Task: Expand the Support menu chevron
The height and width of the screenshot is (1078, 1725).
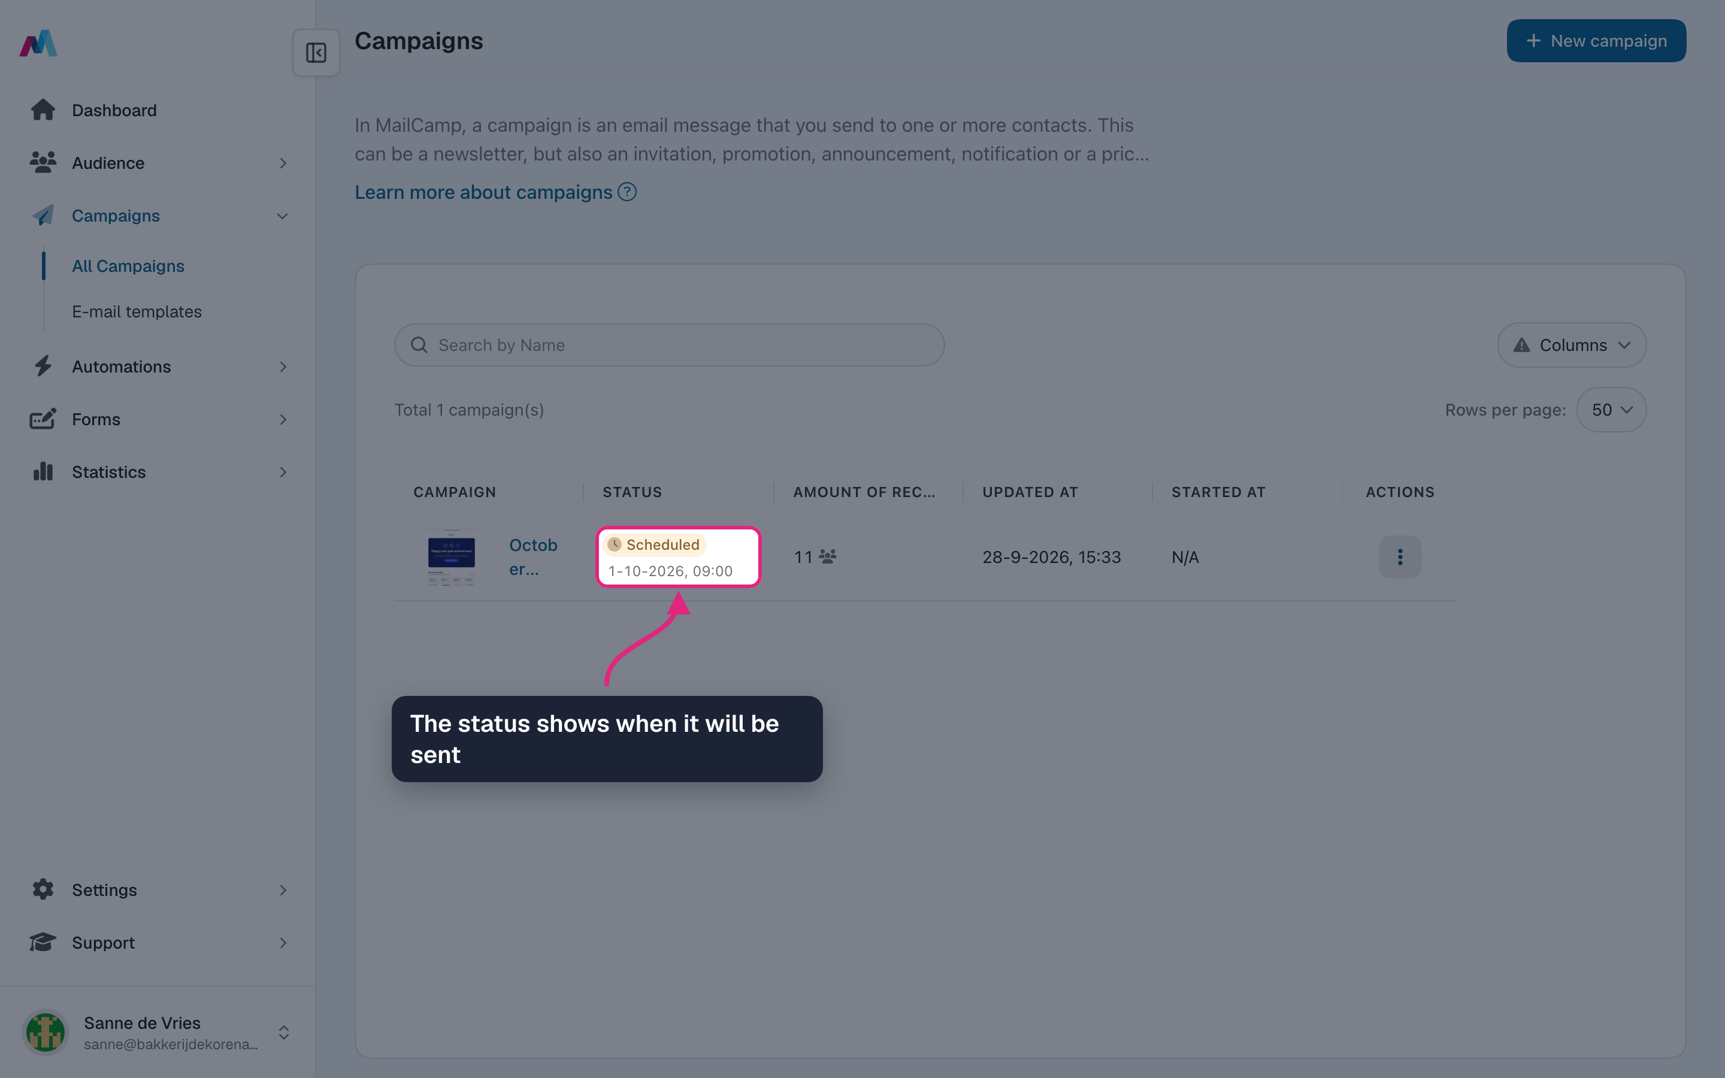Action: pyautogui.click(x=283, y=943)
